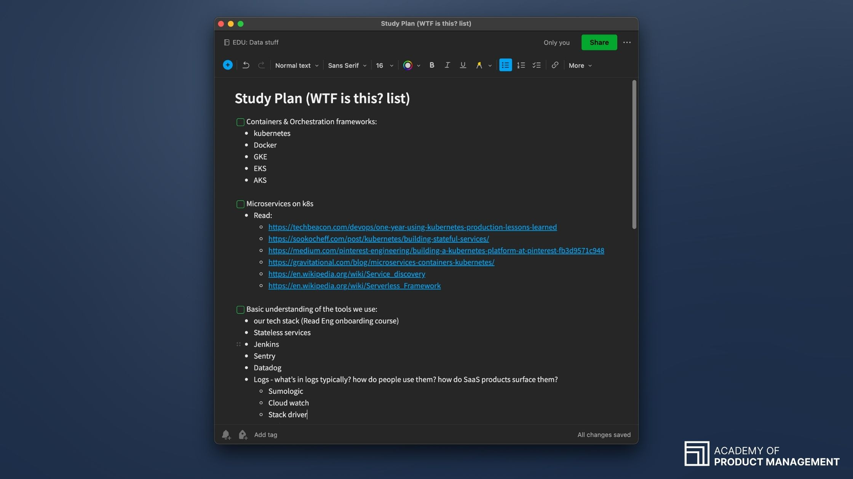Viewport: 853px width, 479px height.
Task: Click the Jenkins bullet text
Action: (266, 344)
